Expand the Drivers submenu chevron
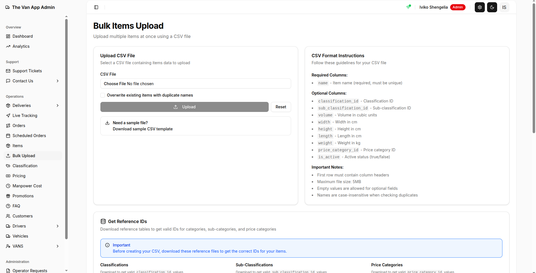This screenshot has width=536, height=273. pos(58,226)
